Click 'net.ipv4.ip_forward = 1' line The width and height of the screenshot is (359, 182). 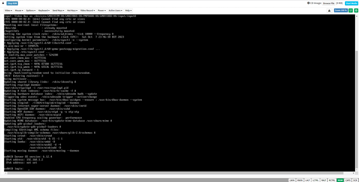21,70
